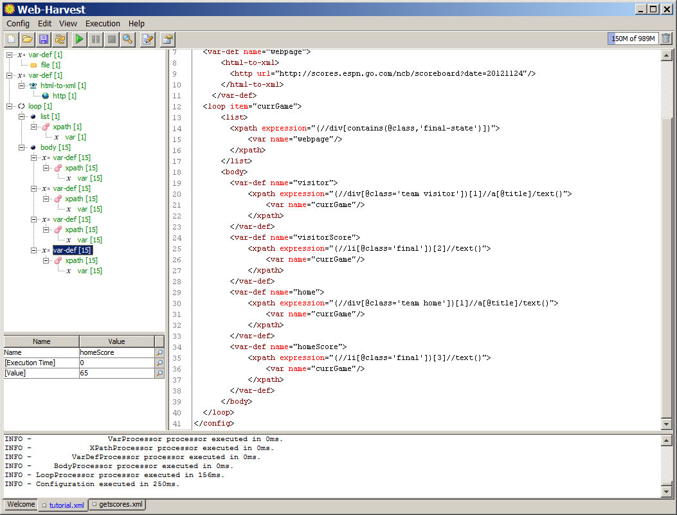Screen dimensions: 677x515
Task: Click the New configuration toolbar icon
Action: point(11,39)
